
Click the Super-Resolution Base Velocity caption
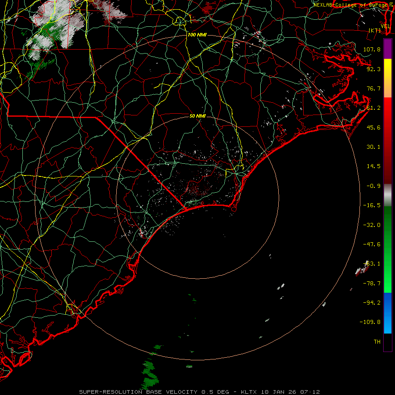(x=199, y=392)
